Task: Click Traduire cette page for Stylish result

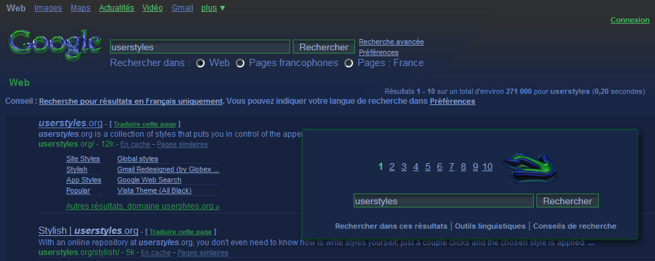Action: coord(181,232)
